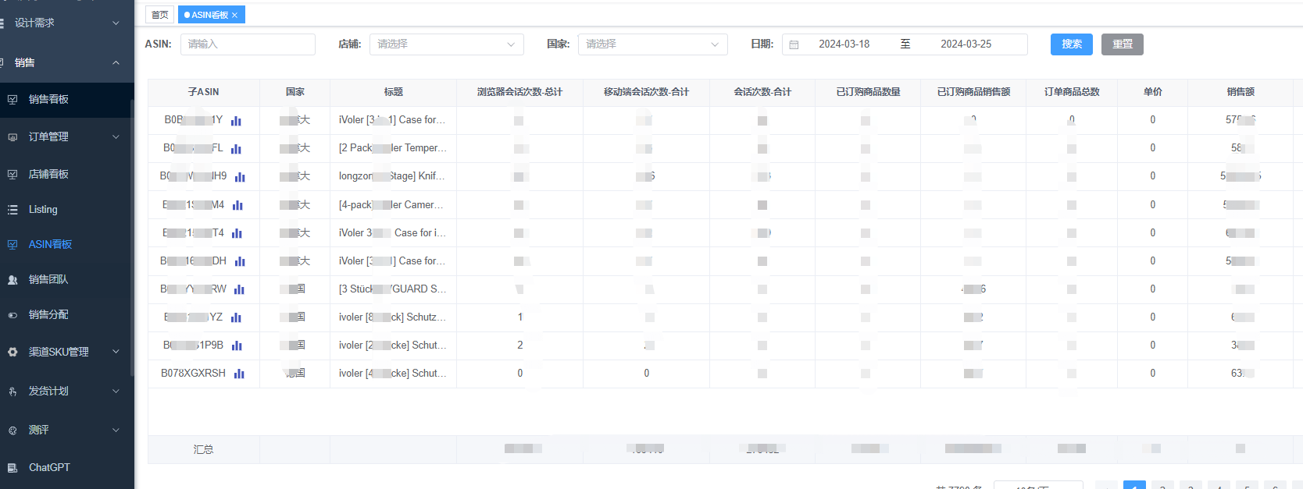Screen dimensions: 1303x489
Task: Close the ASIN看板 tab
Action: pos(234,15)
